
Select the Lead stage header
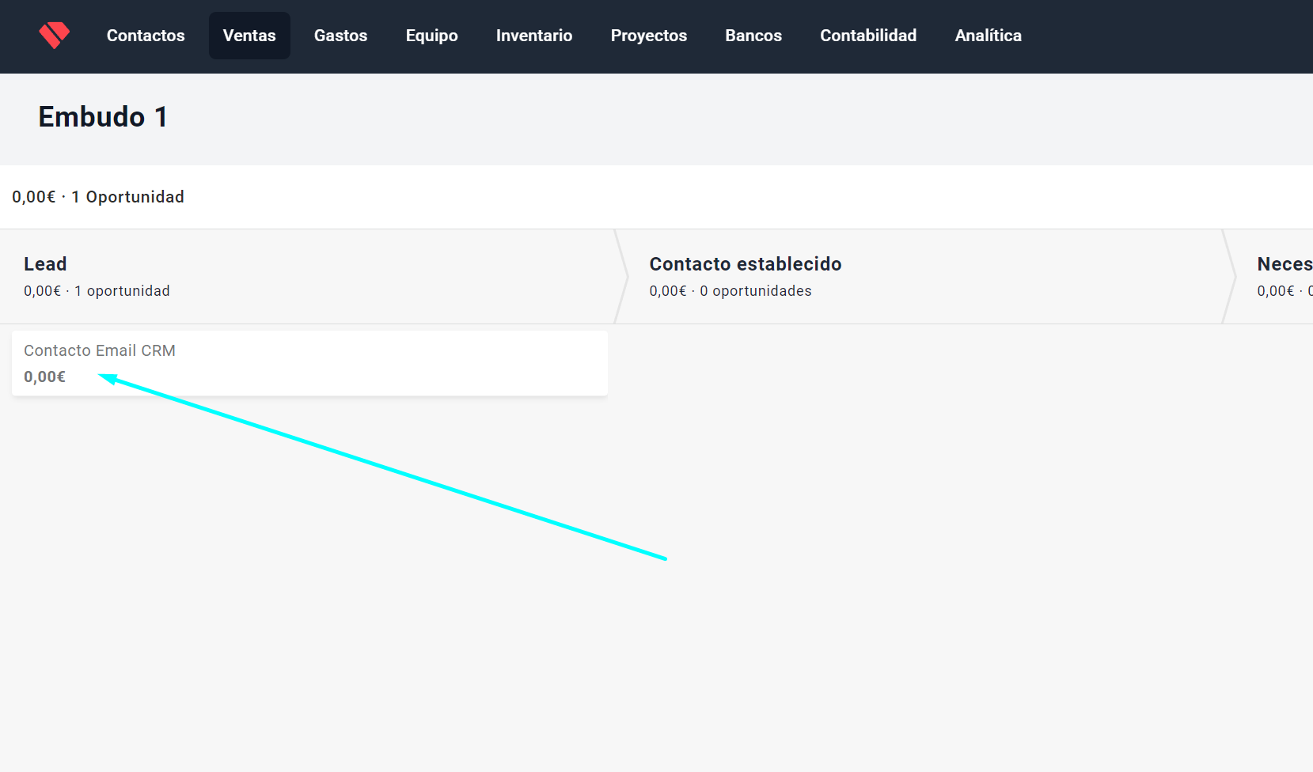pos(45,264)
